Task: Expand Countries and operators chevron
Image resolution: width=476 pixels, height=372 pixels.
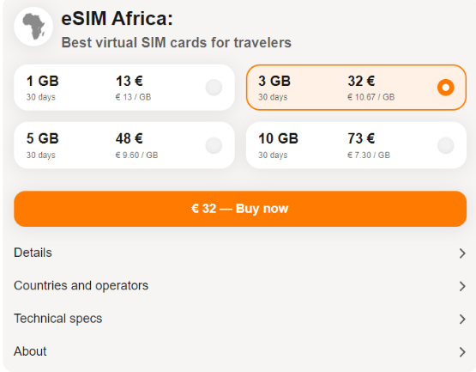Action: 462,286
